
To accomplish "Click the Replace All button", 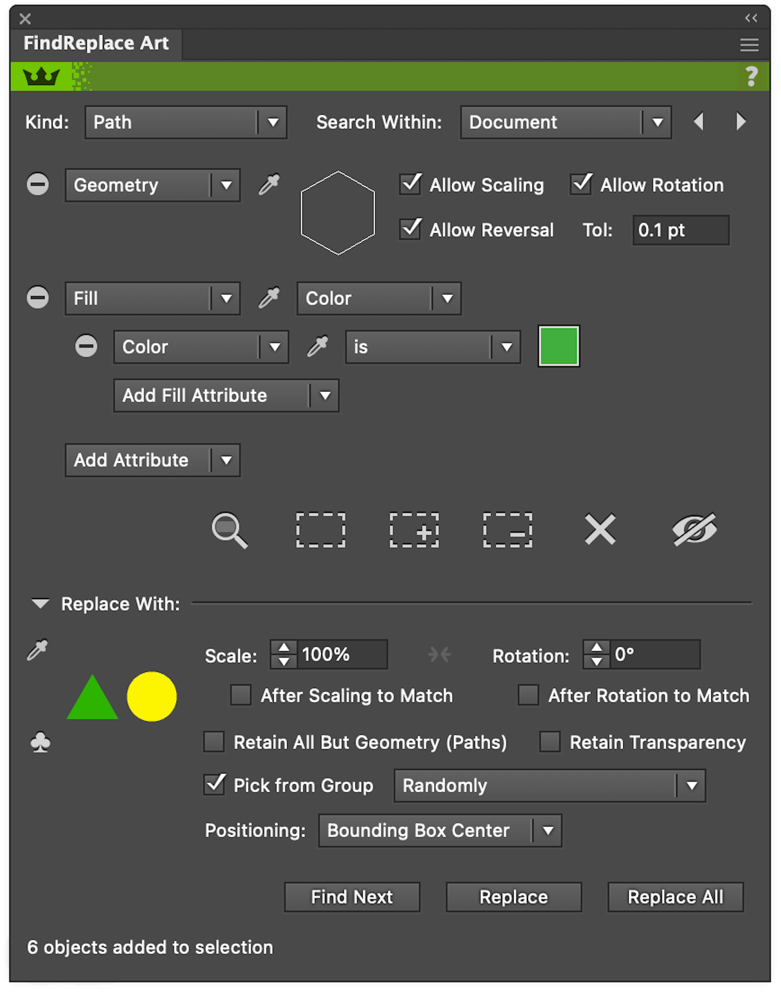I will [675, 897].
